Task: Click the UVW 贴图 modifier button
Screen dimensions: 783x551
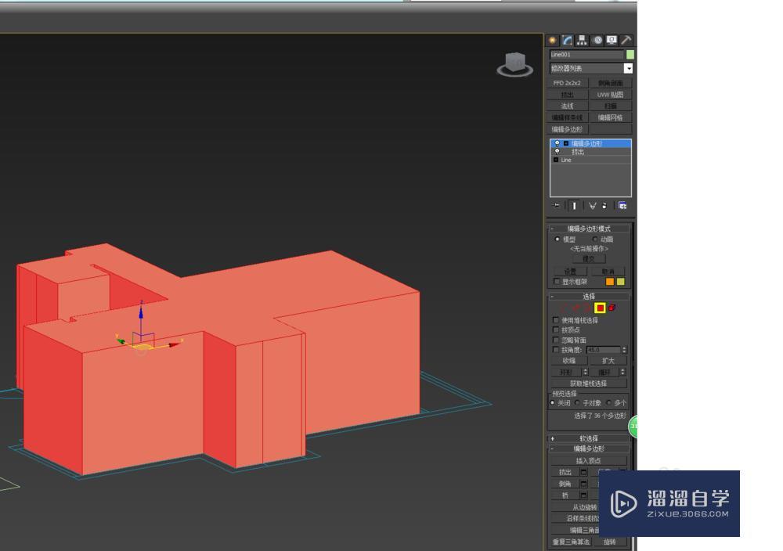Action: tap(610, 95)
